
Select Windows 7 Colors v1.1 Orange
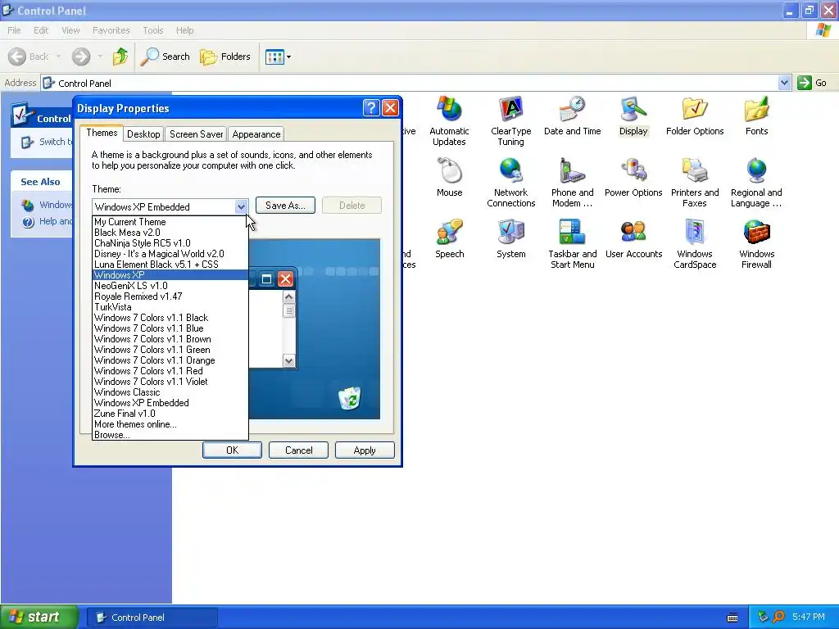click(x=170, y=360)
